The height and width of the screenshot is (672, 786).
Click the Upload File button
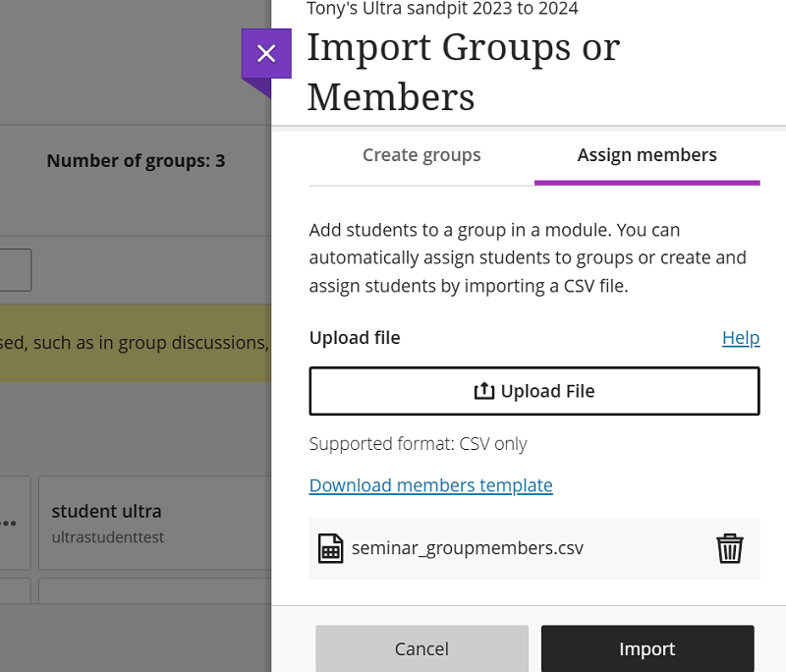534,390
